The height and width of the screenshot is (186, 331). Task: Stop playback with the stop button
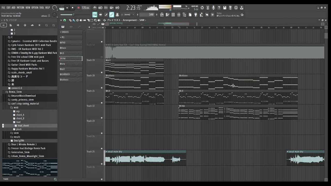[72, 8]
